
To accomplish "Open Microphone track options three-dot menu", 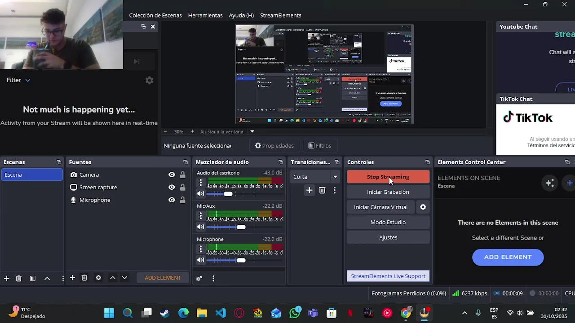I will 201,249.
